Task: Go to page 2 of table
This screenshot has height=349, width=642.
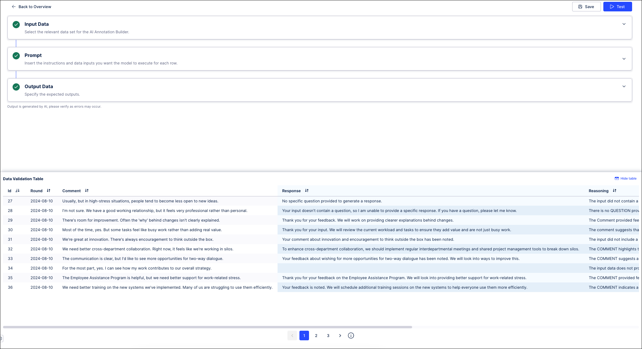Action: coord(316,336)
